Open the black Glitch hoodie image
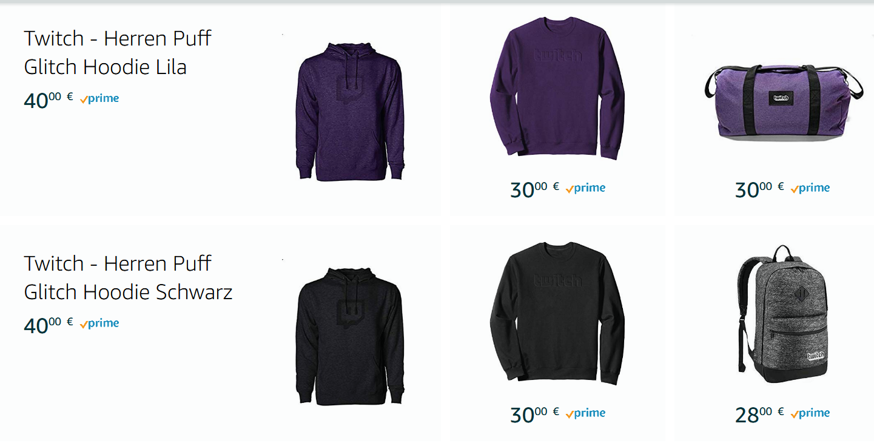This screenshot has height=443, width=874. (x=350, y=336)
